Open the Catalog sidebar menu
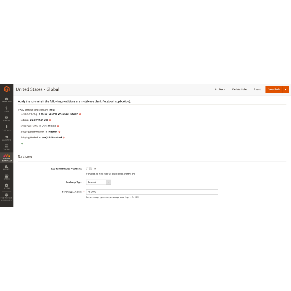Viewport: 291px width, 291px height. pos(7,119)
